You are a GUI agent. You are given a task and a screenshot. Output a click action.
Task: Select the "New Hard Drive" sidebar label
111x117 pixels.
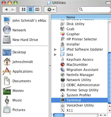25,40
